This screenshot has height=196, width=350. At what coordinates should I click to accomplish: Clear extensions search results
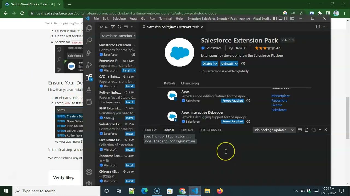(126, 27)
